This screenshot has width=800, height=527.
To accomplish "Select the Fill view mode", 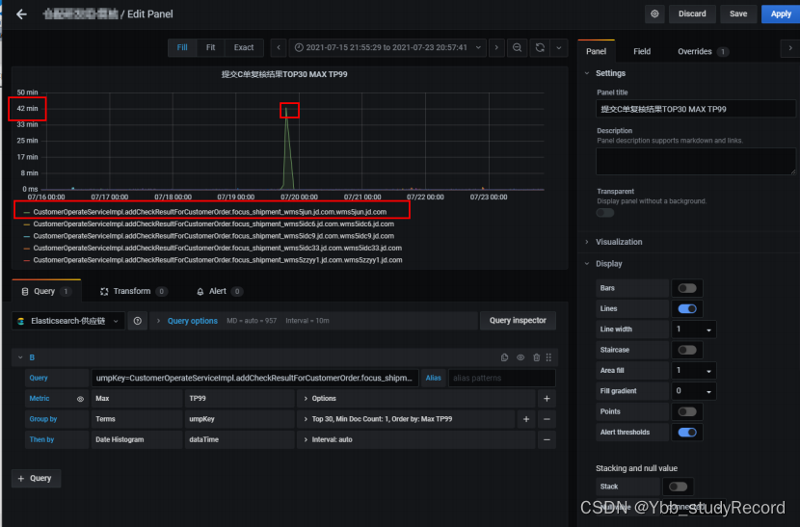I will pyautogui.click(x=182, y=47).
